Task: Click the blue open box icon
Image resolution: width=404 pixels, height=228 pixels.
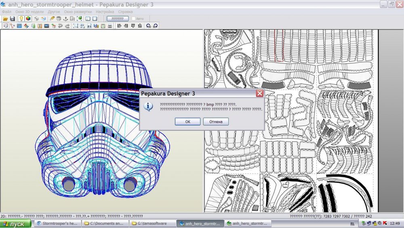Action: coord(44,19)
